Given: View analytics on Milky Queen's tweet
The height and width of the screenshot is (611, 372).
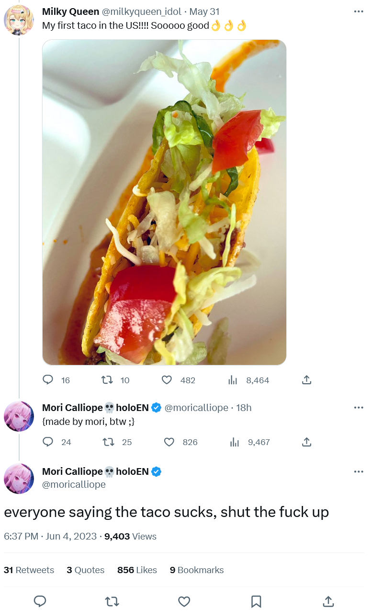Looking at the screenshot, I should point(233,380).
